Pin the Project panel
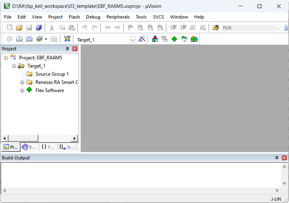The image size is (289, 203). 67,49
